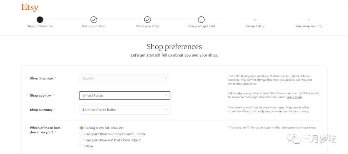Click the Your shop security step dot
Viewport: 348px width, 154px height.
pyautogui.click(x=309, y=20)
